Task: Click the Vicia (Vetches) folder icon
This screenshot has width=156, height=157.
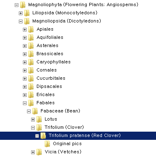Action: click(x=39, y=152)
